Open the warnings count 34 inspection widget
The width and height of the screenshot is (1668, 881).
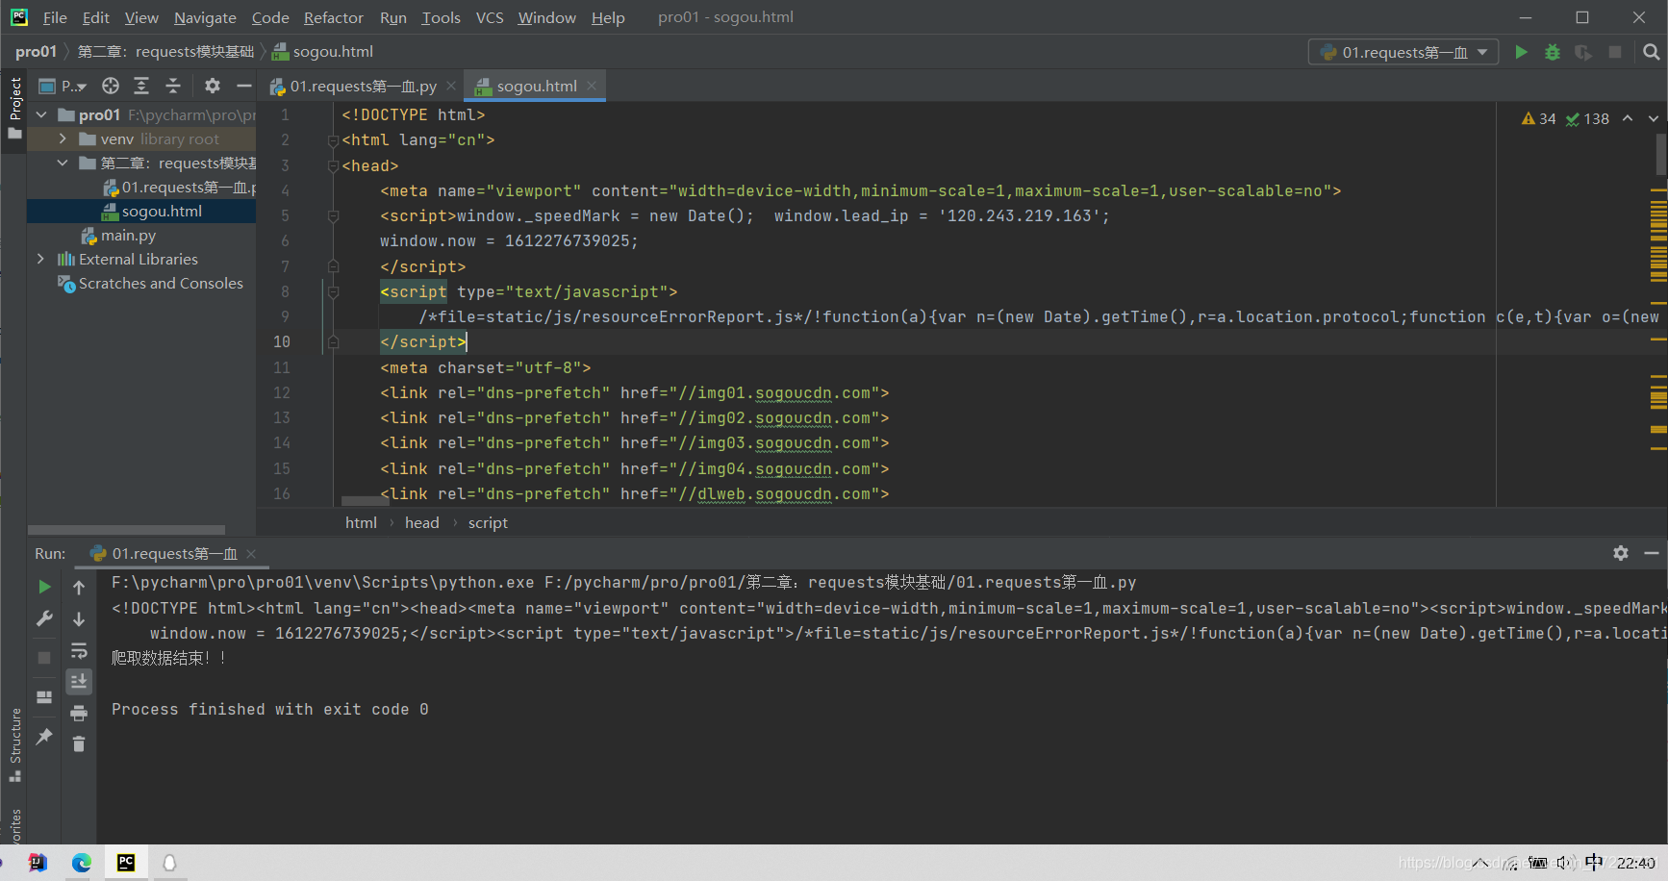coord(1538,118)
